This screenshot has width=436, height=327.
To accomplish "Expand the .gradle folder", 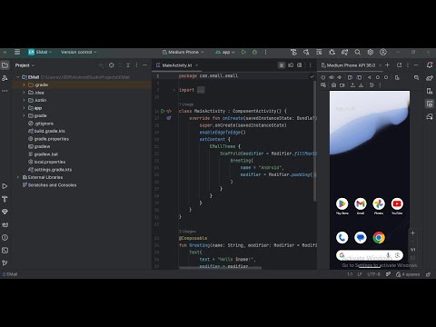I will [x=24, y=84].
